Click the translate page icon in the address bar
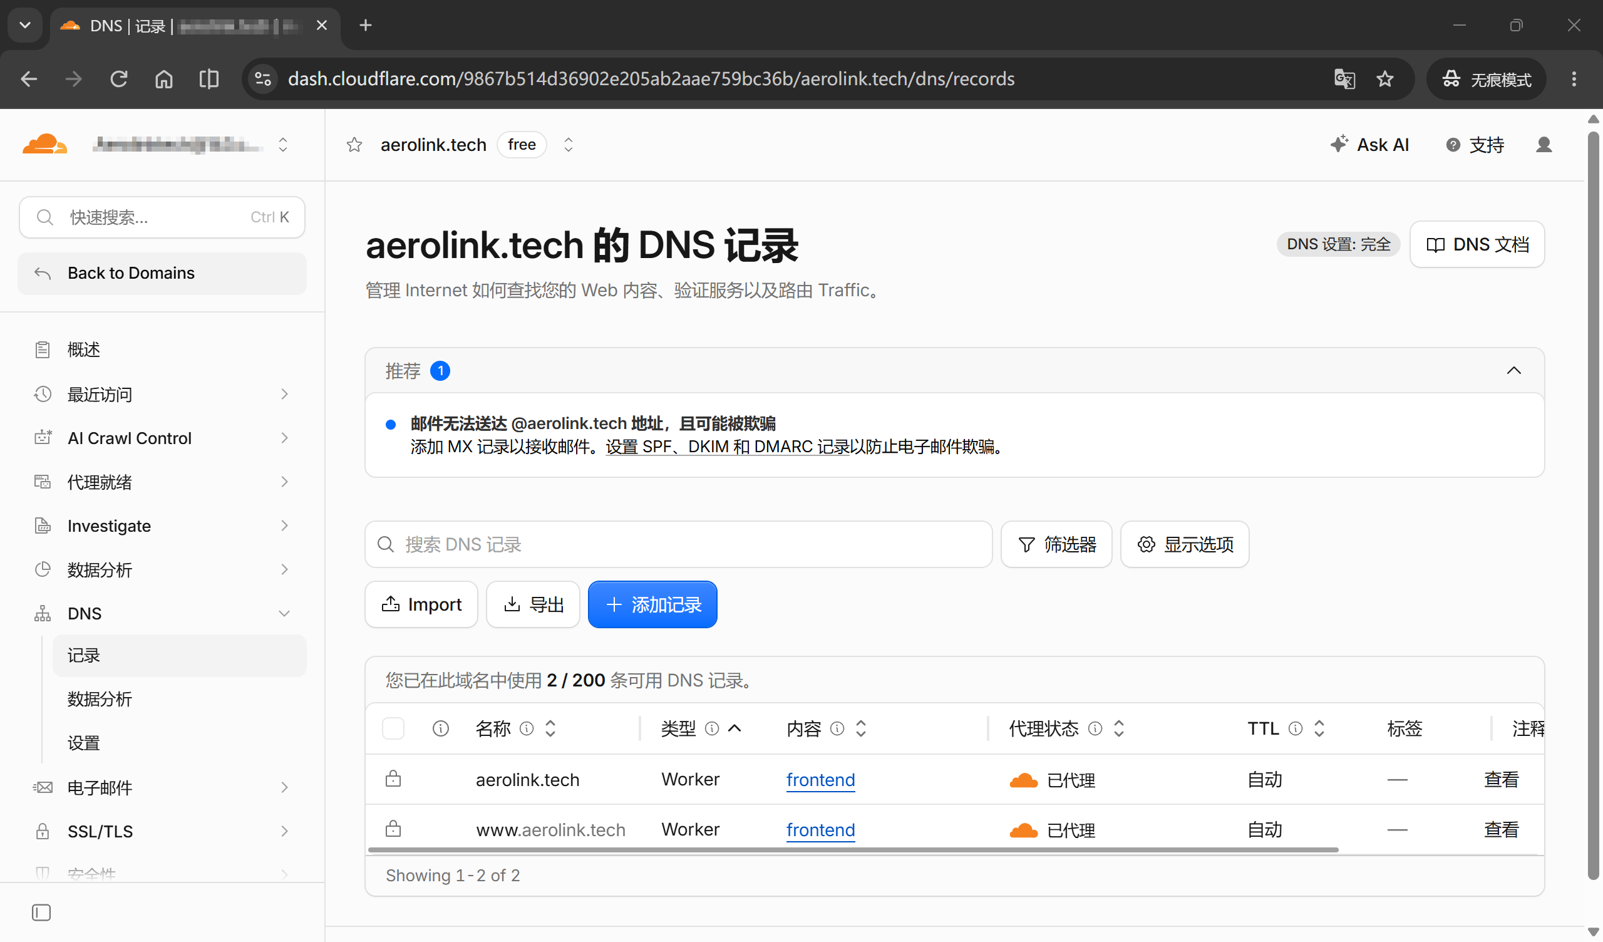Screen dimensions: 1603x942 [1344, 79]
